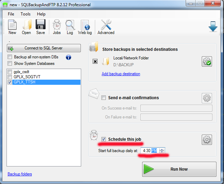Click the Run Now button

[179, 169]
